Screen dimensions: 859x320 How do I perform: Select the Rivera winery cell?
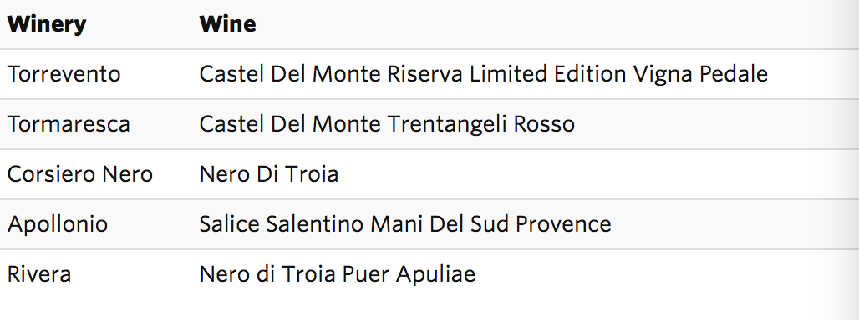(39, 273)
